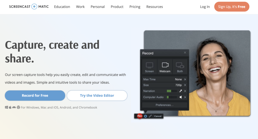Image resolution: width=258 pixels, height=139 pixels.
Task: Expand the Computer Audio options arrow
Action: (185, 97)
